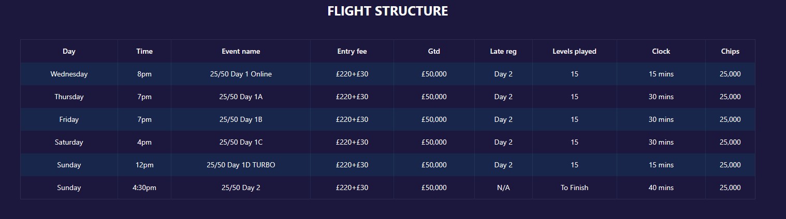The image size is (786, 219).
Task: Click the Clock column header
Action: 661,51
